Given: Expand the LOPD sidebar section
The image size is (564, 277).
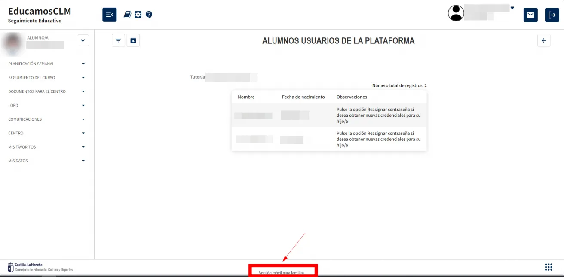Looking at the screenshot, I should (x=83, y=105).
